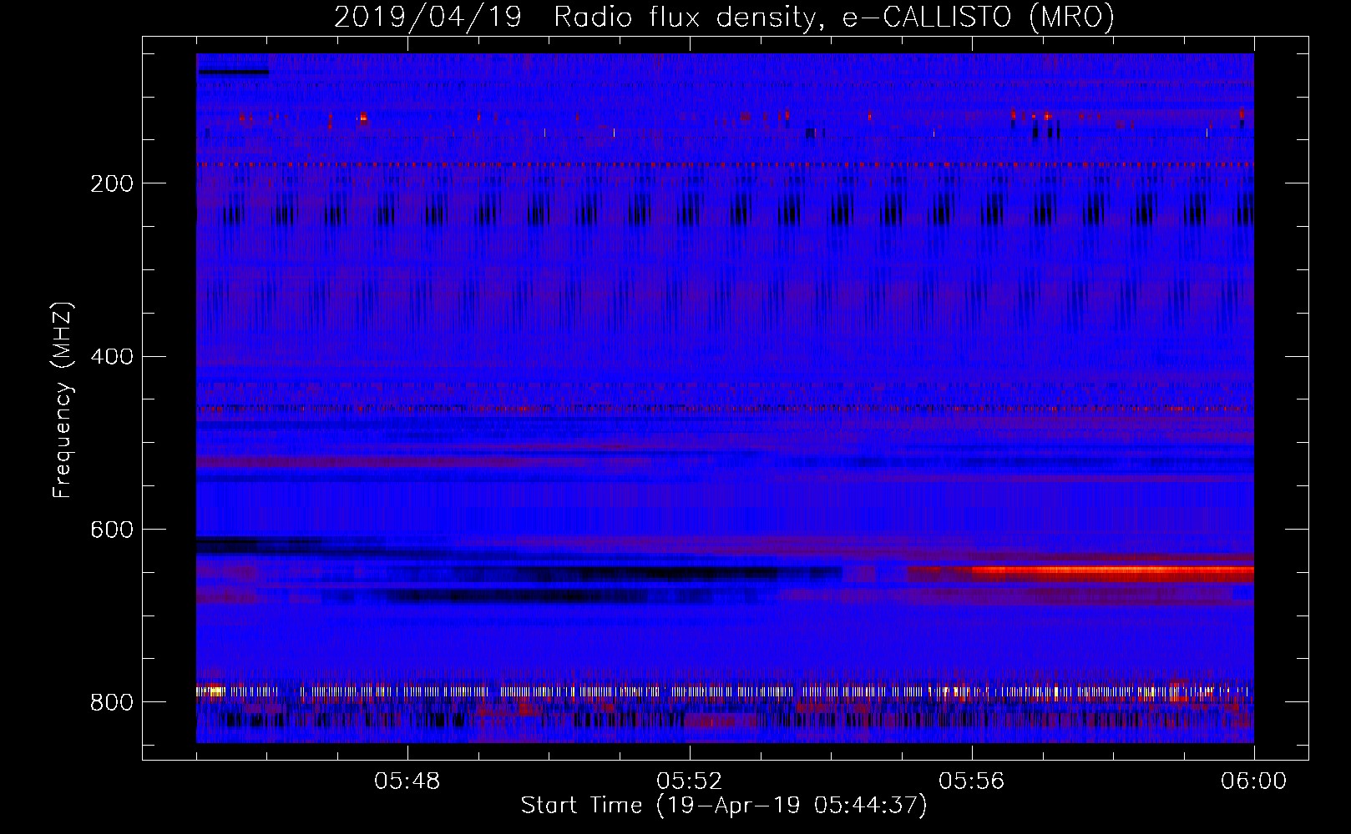The width and height of the screenshot is (1351, 834).
Task: Click the black bar at the spectrogram's top-left
Action: (x=233, y=73)
